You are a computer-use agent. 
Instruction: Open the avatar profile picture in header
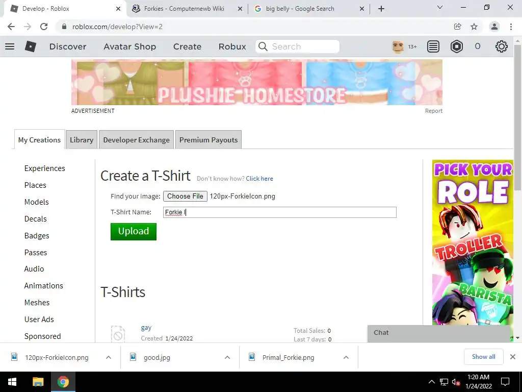pos(398,46)
